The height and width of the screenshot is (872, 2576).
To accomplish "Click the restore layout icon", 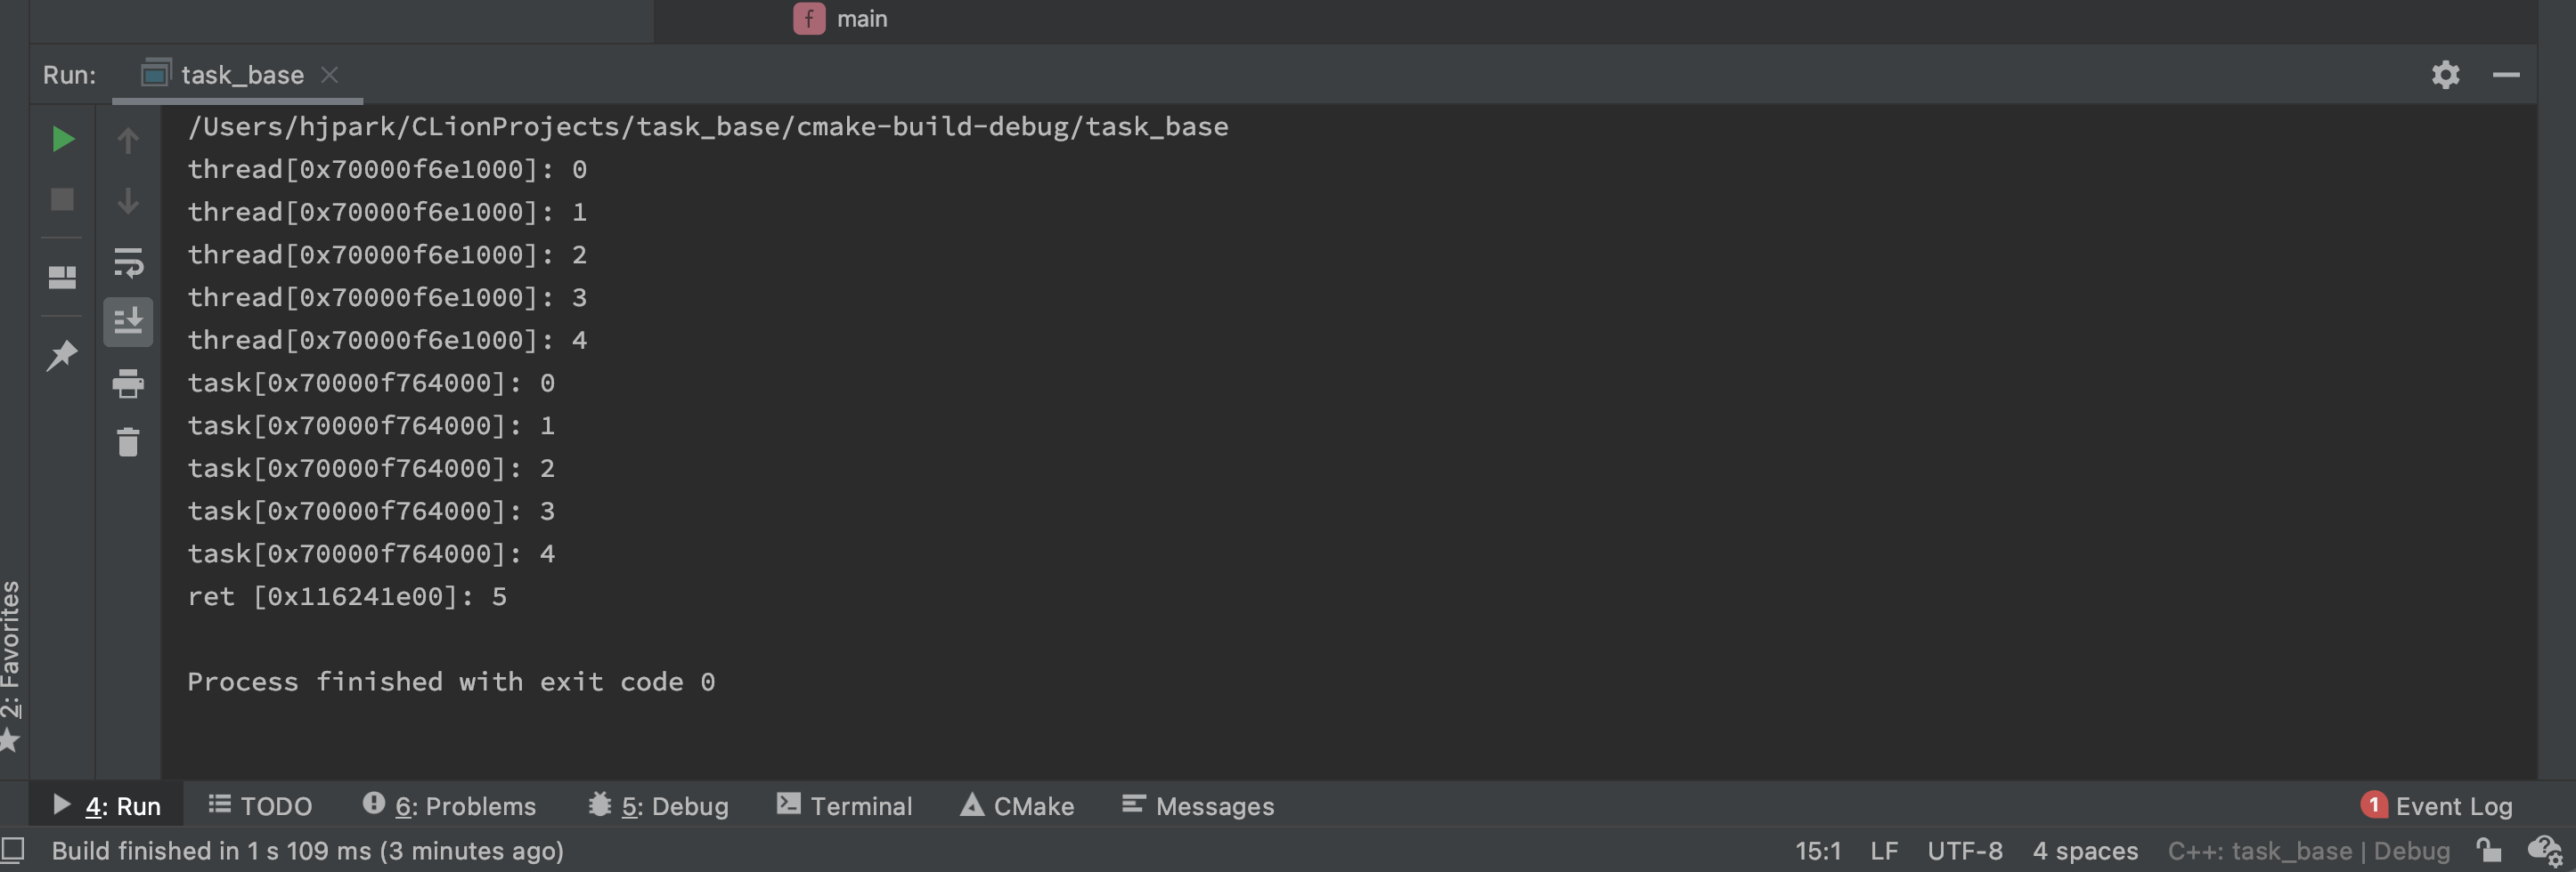I will 62,277.
